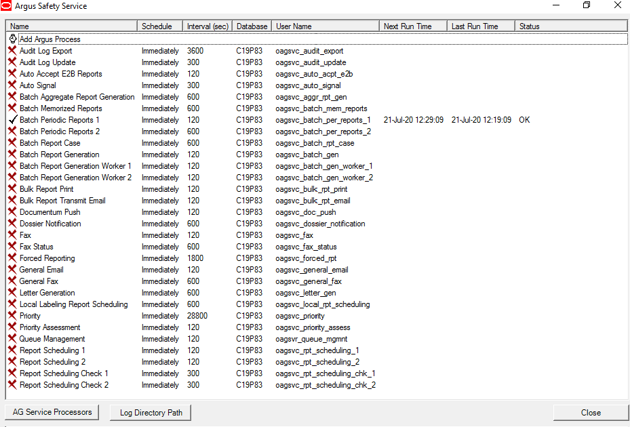The image size is (630, 427).
Task: Click the Last Run Time column header
Action: tap(481, 26)
